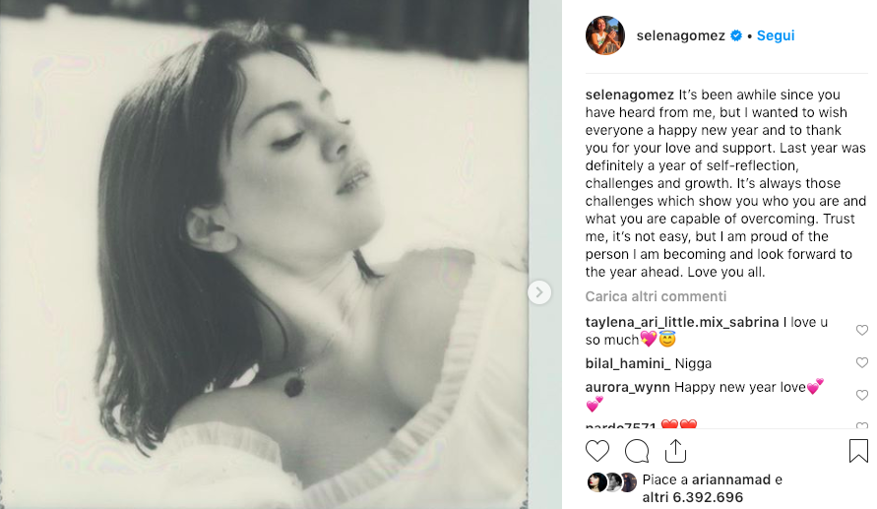The width and height of the screenshot is (877, 509).
Task: Click the comment speech bubble icon
Action: click(637, 451)
